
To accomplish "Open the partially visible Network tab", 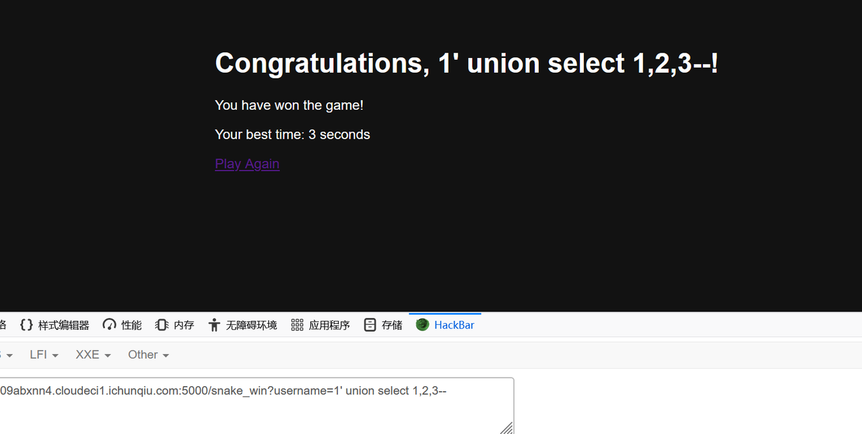I will tap(3, 325).
